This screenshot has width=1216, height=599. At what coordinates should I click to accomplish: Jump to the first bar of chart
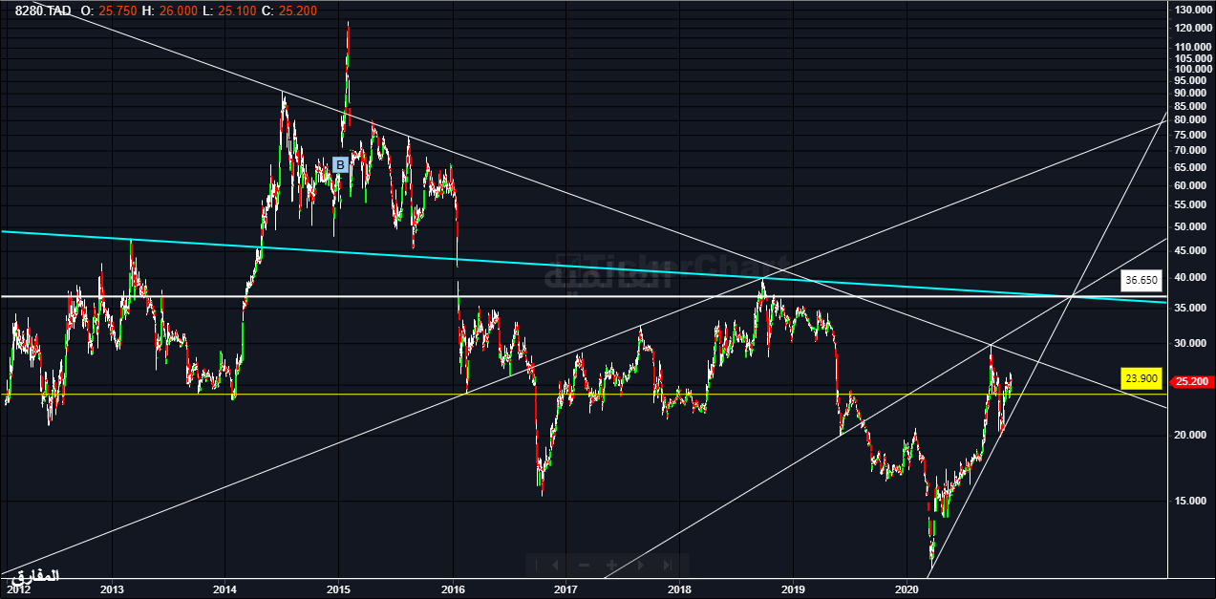(x=538, y=565)
